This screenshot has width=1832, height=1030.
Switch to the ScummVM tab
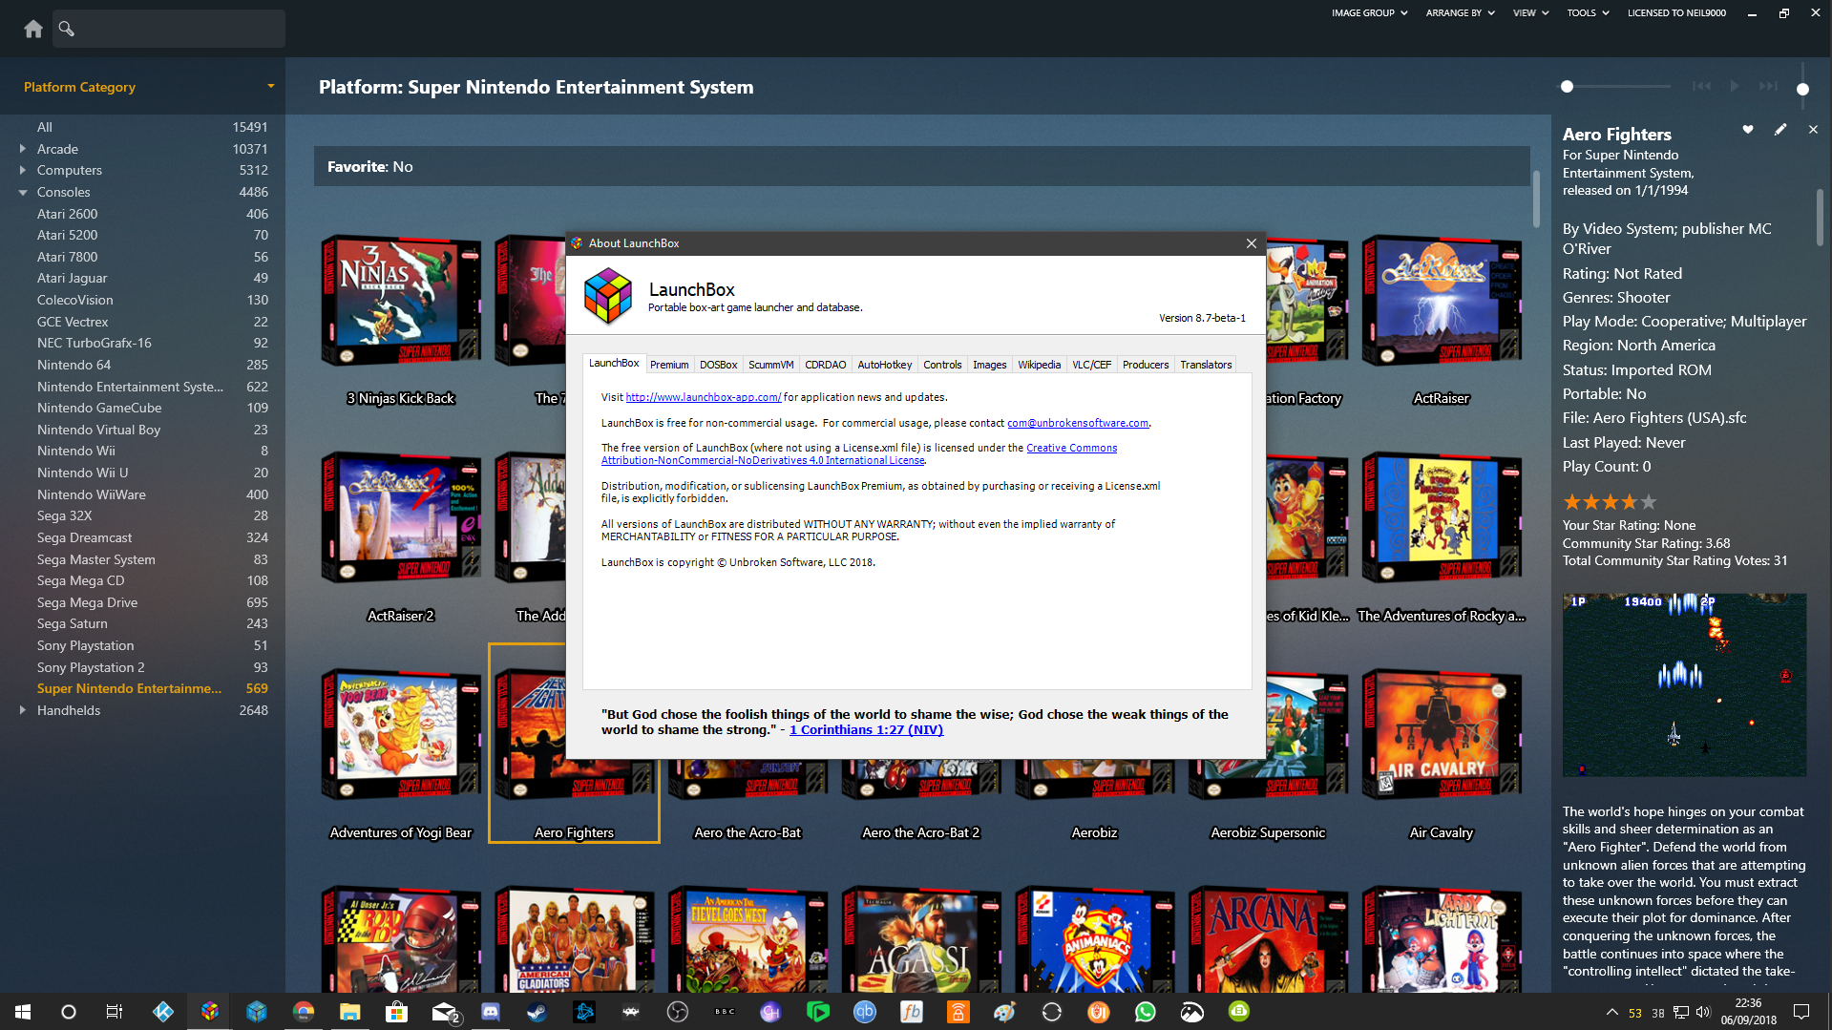[770, 365]
